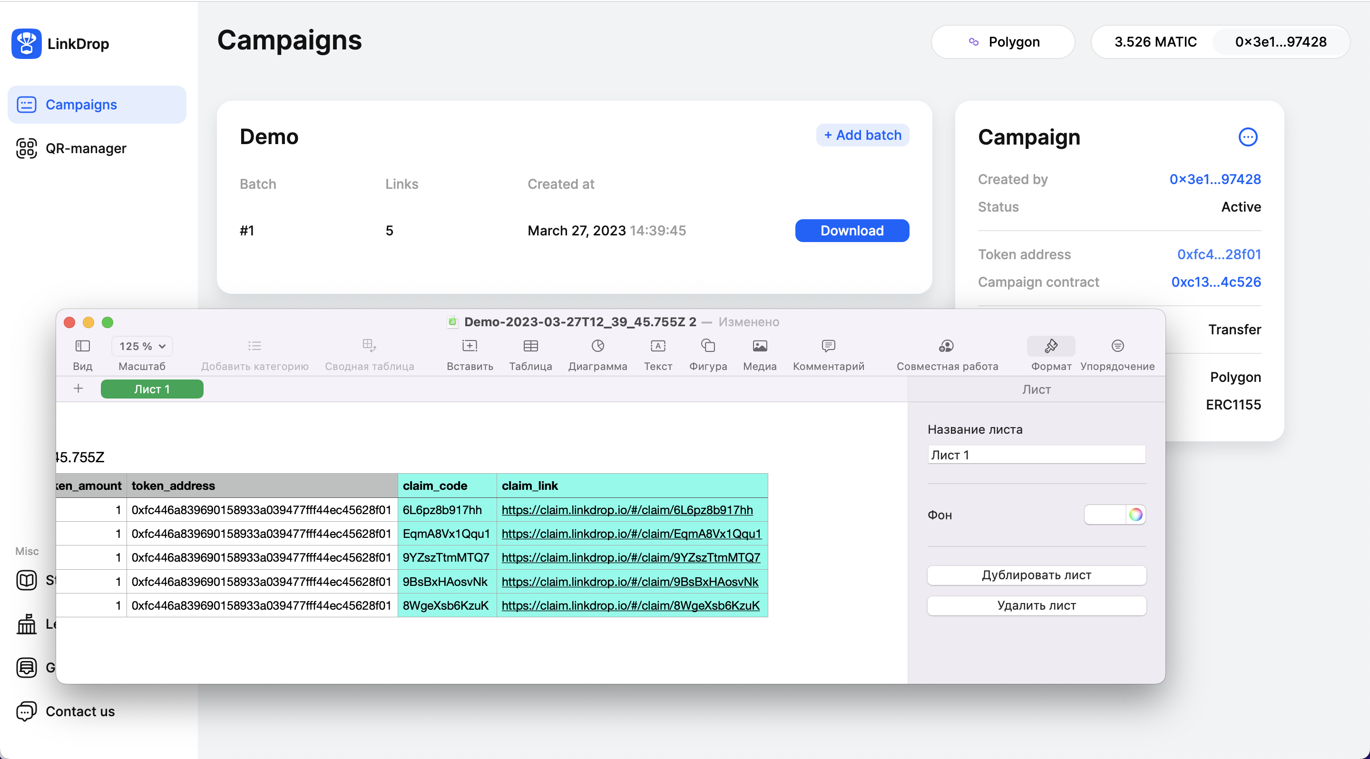Screen dimensions: 1370x759
Task: Select the claim_code header cell
Action: pos(447,486)
